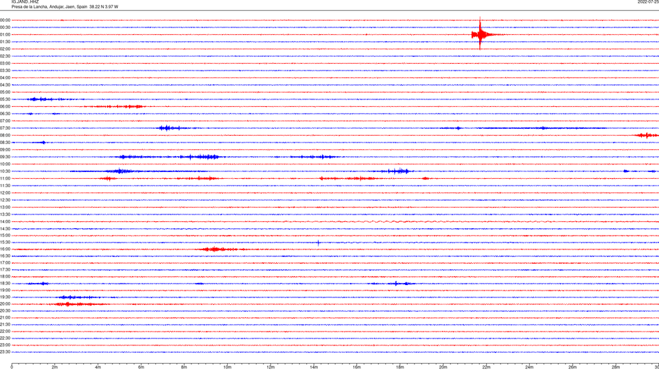Screen dimensions: 659x370
Task: Click the 24m tick on the minutes axis
Action: [529, 367]
